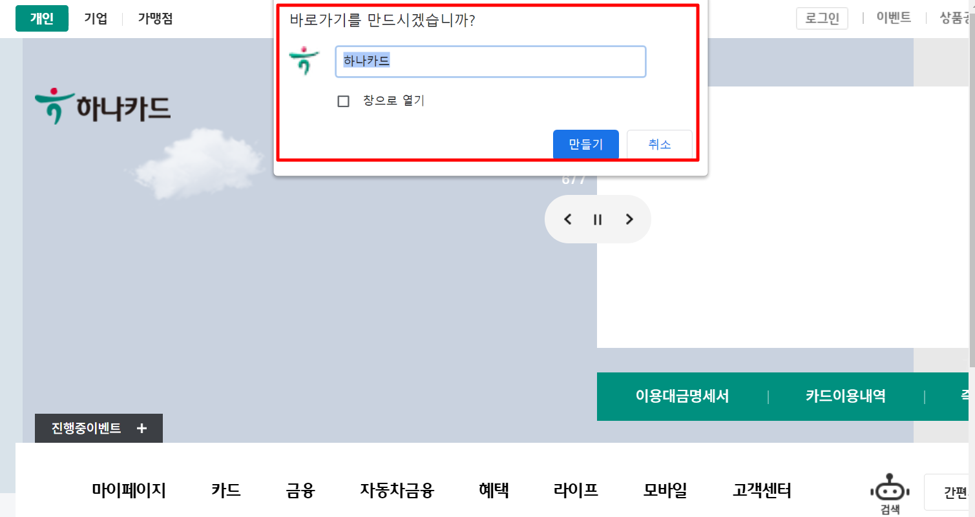Expand the 진행중이벤트 plus button
This screenshot has width=975, height=517.
[x=99, y=428]
